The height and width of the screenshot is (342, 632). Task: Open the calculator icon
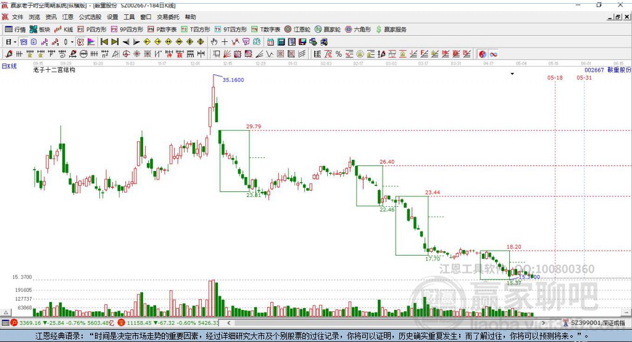click(x=281, y=42)
